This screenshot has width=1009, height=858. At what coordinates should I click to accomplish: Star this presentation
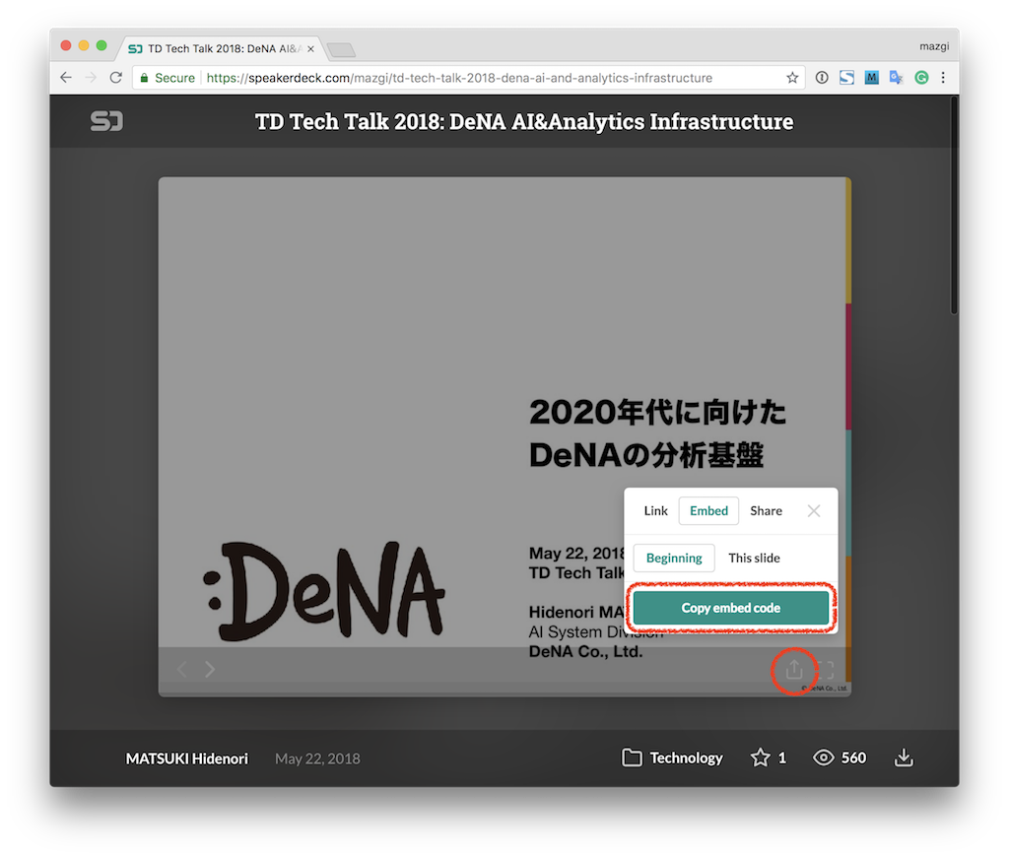pyautogui.click(x=761, y=758)
